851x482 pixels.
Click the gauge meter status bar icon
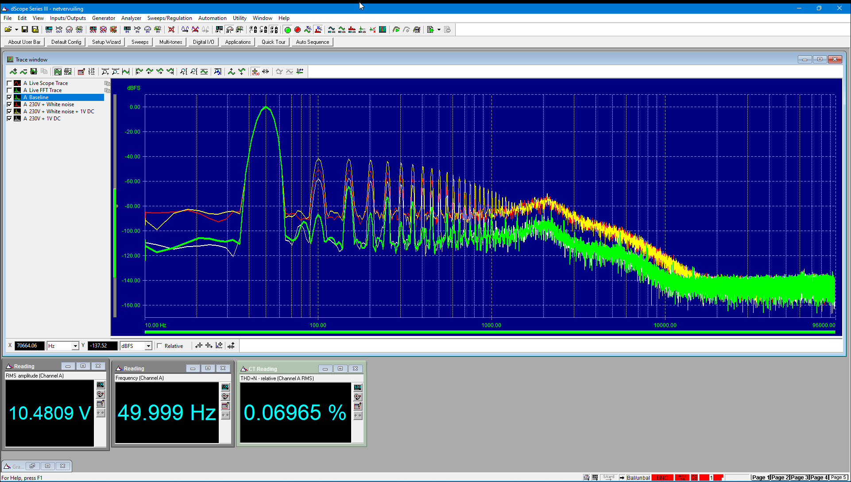[x=586, y=478]
